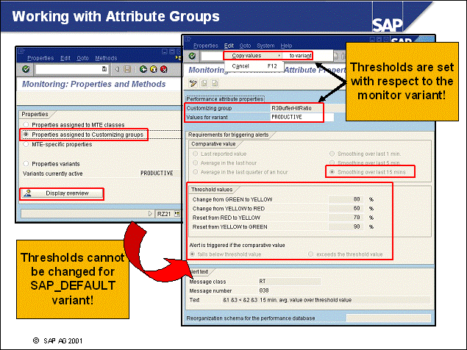The height and width of the screenshot is (350, 467).
Task: Click the green Back arrow icon
Action: (142, 69)
